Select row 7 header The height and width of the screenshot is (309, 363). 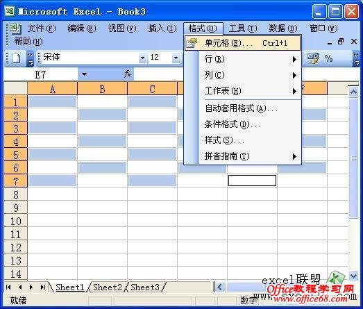(15, 181)
